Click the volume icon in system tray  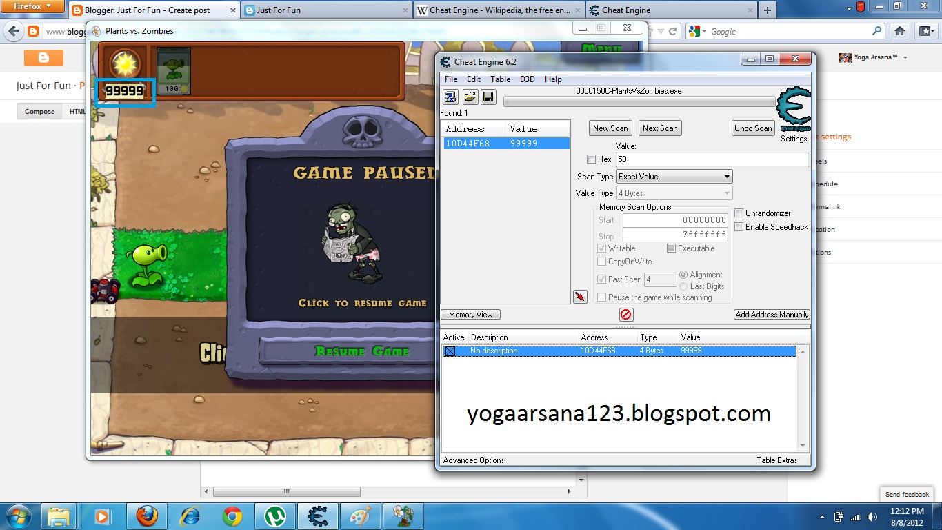tap(873, 516)
